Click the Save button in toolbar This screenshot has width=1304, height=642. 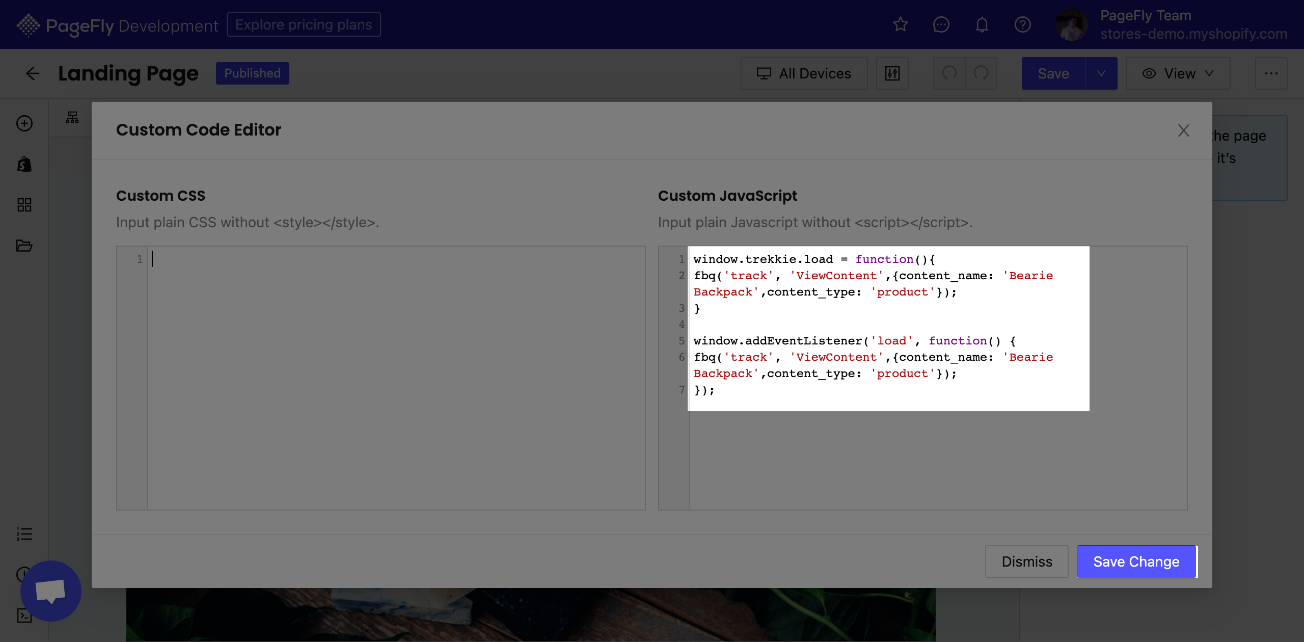pyautogui.click(x=1053, y=73)
